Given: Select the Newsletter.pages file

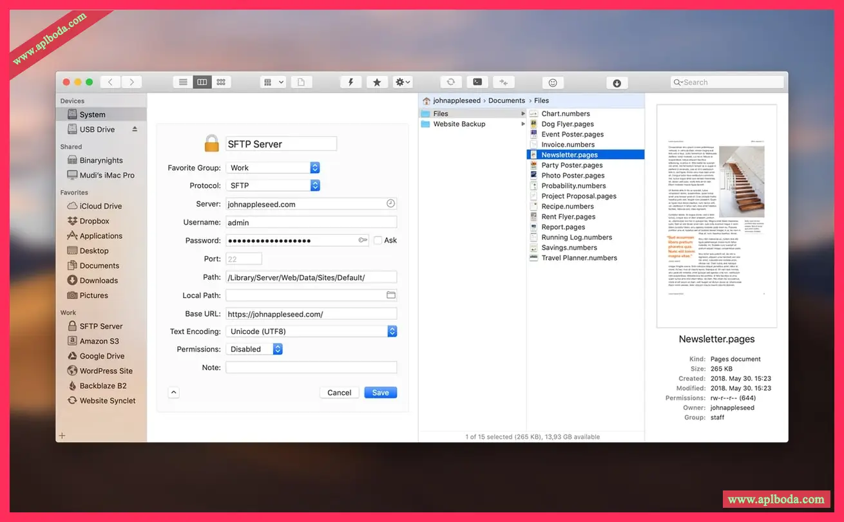Looking at the screenshot, I should click(586, 155).
